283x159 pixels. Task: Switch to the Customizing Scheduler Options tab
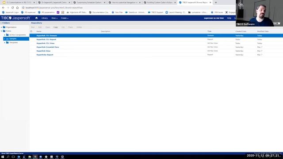pos(89,3)
